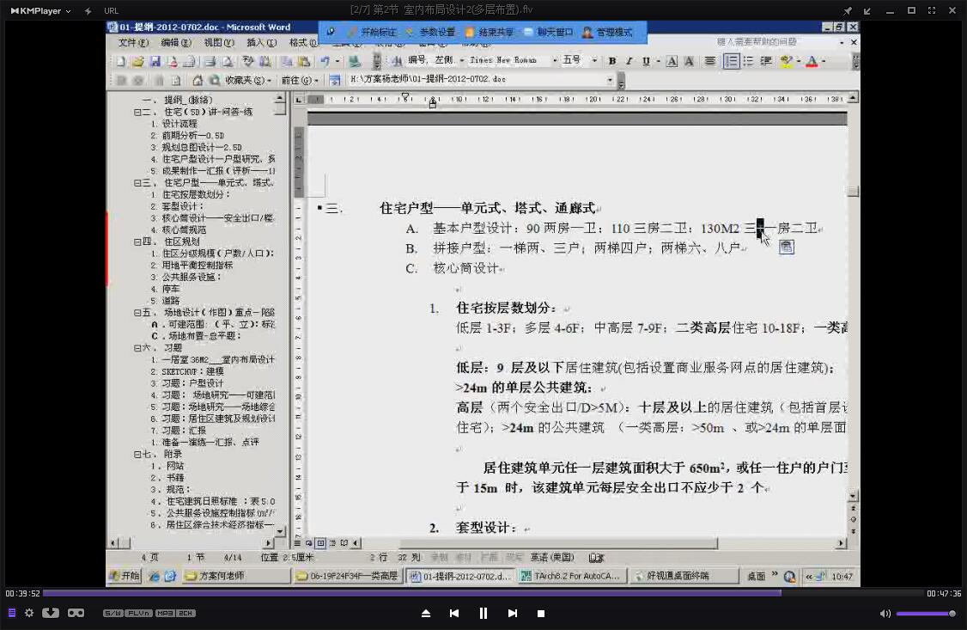This screenshot has width=967, height=630.
Task: Open the 文件 menu in Word
Action: (x=133, y=43)
